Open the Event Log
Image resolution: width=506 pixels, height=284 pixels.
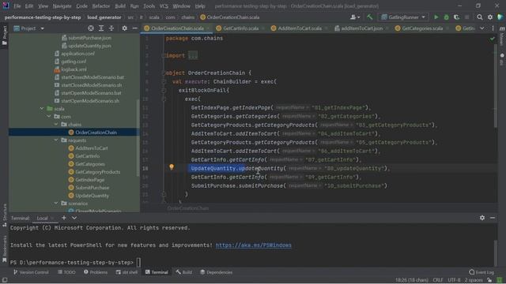pos(481,272)
